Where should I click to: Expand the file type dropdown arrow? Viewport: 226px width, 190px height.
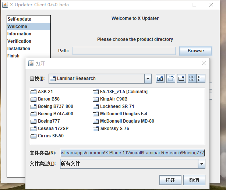click(202, 163)
